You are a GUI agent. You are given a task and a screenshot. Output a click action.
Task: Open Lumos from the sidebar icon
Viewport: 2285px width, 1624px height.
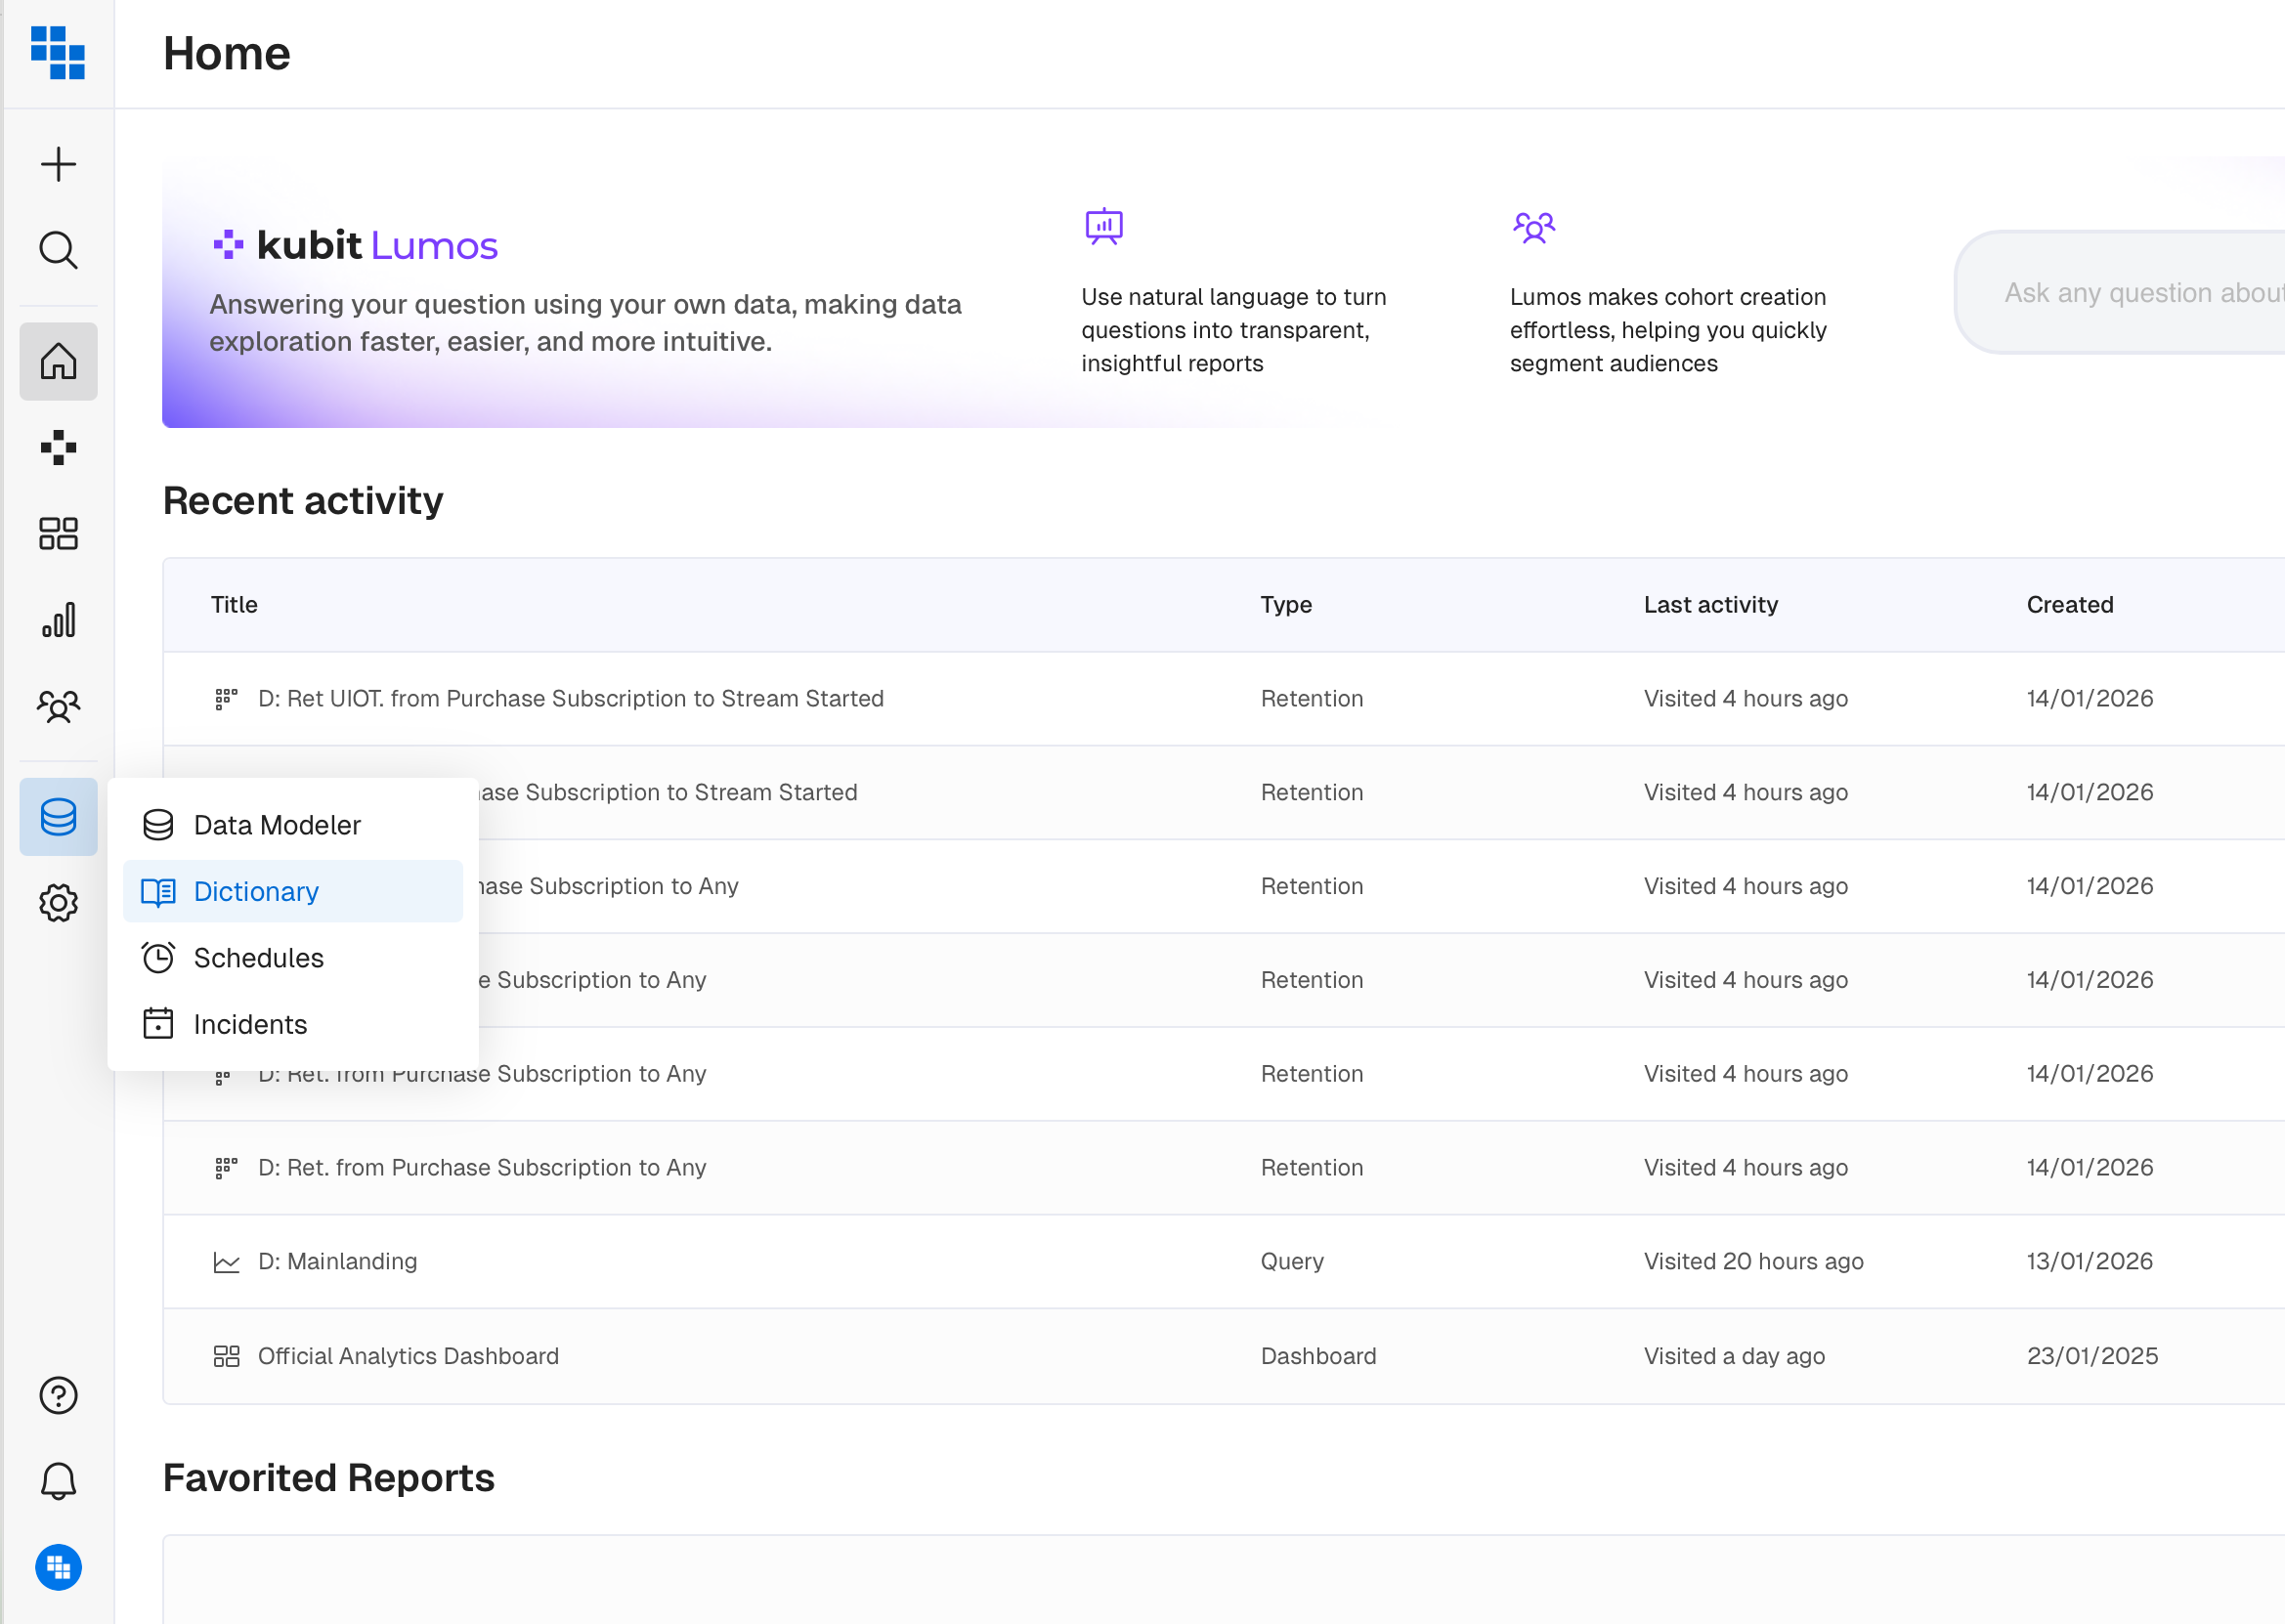[x=58, y=447]
